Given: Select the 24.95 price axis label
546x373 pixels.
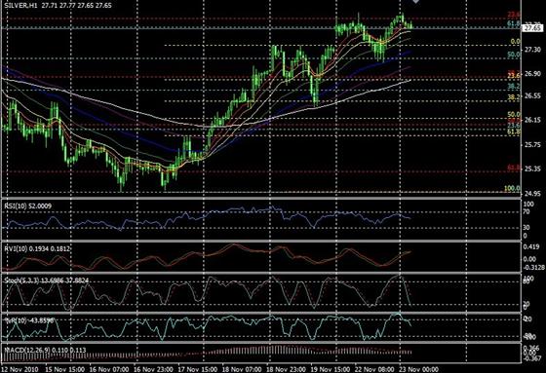Looking at the screenshot, I should coord(532,194).
